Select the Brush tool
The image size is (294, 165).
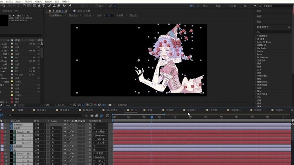click(x=50, y=6)
